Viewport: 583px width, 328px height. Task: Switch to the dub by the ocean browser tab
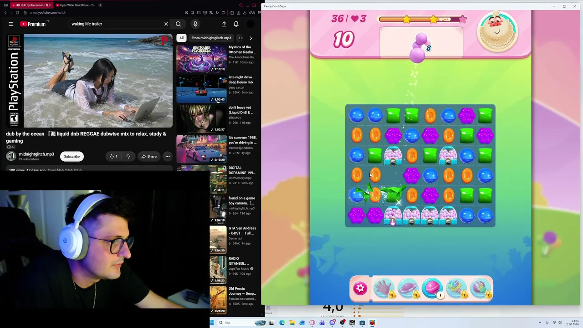(x=32, y=5)
